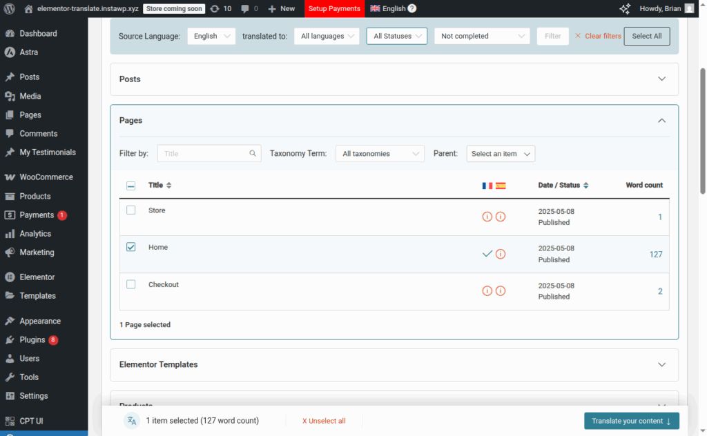Open the Source Language English dropdown
The image size is (707, 436).
click(211, 36)
